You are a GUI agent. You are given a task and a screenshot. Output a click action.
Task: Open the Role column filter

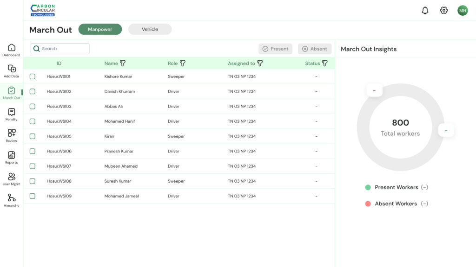(183, 64)
